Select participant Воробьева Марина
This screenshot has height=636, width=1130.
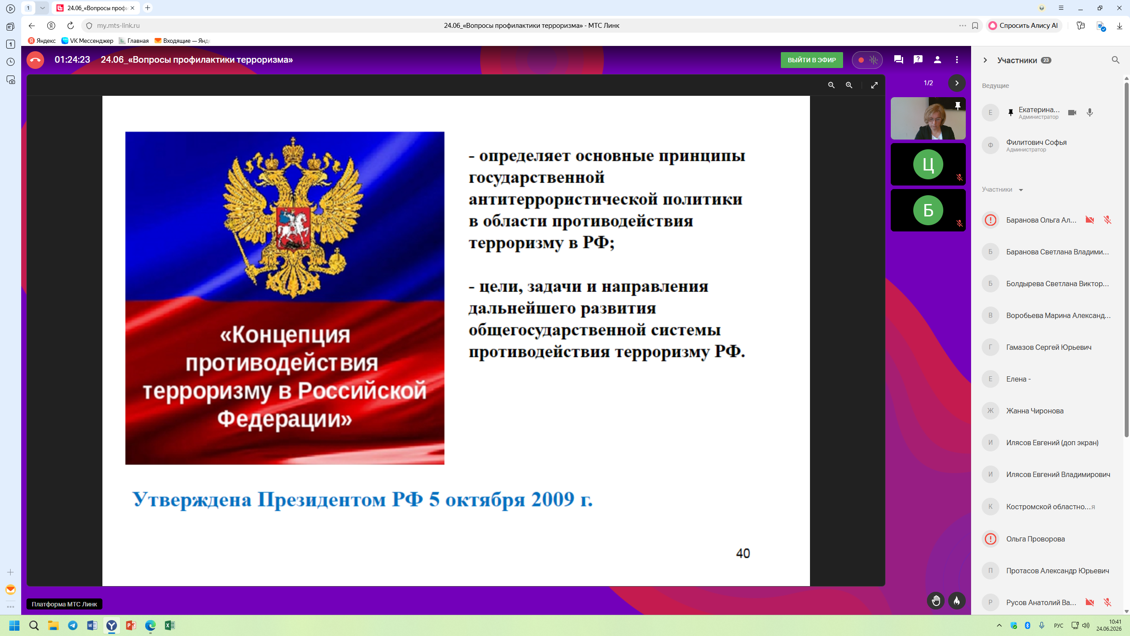tap(1047, 315)
